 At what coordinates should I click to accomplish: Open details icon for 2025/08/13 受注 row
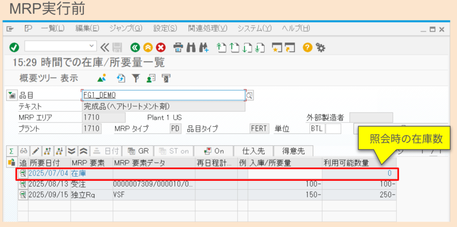23,184
